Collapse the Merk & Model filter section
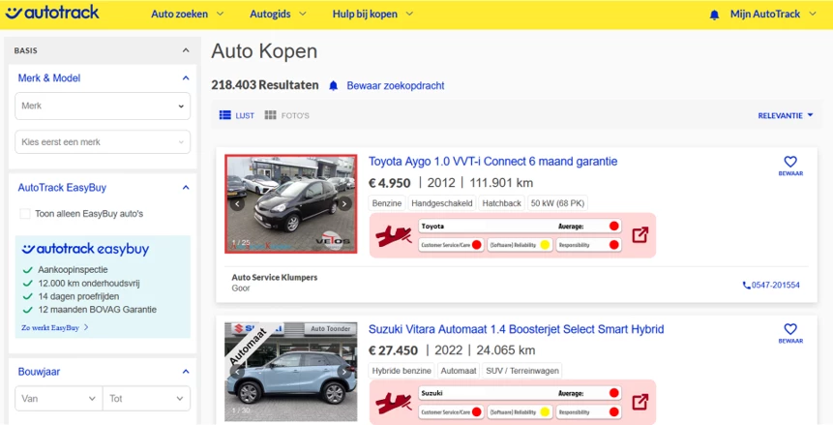 [186, 78]
